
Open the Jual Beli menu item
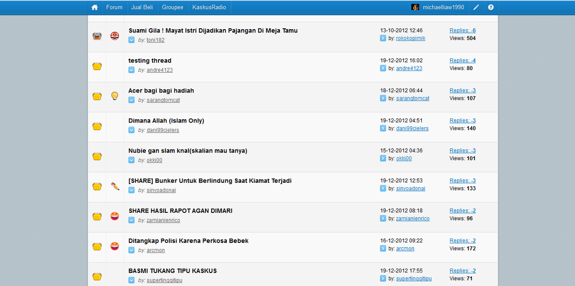[x=142, y=7]
